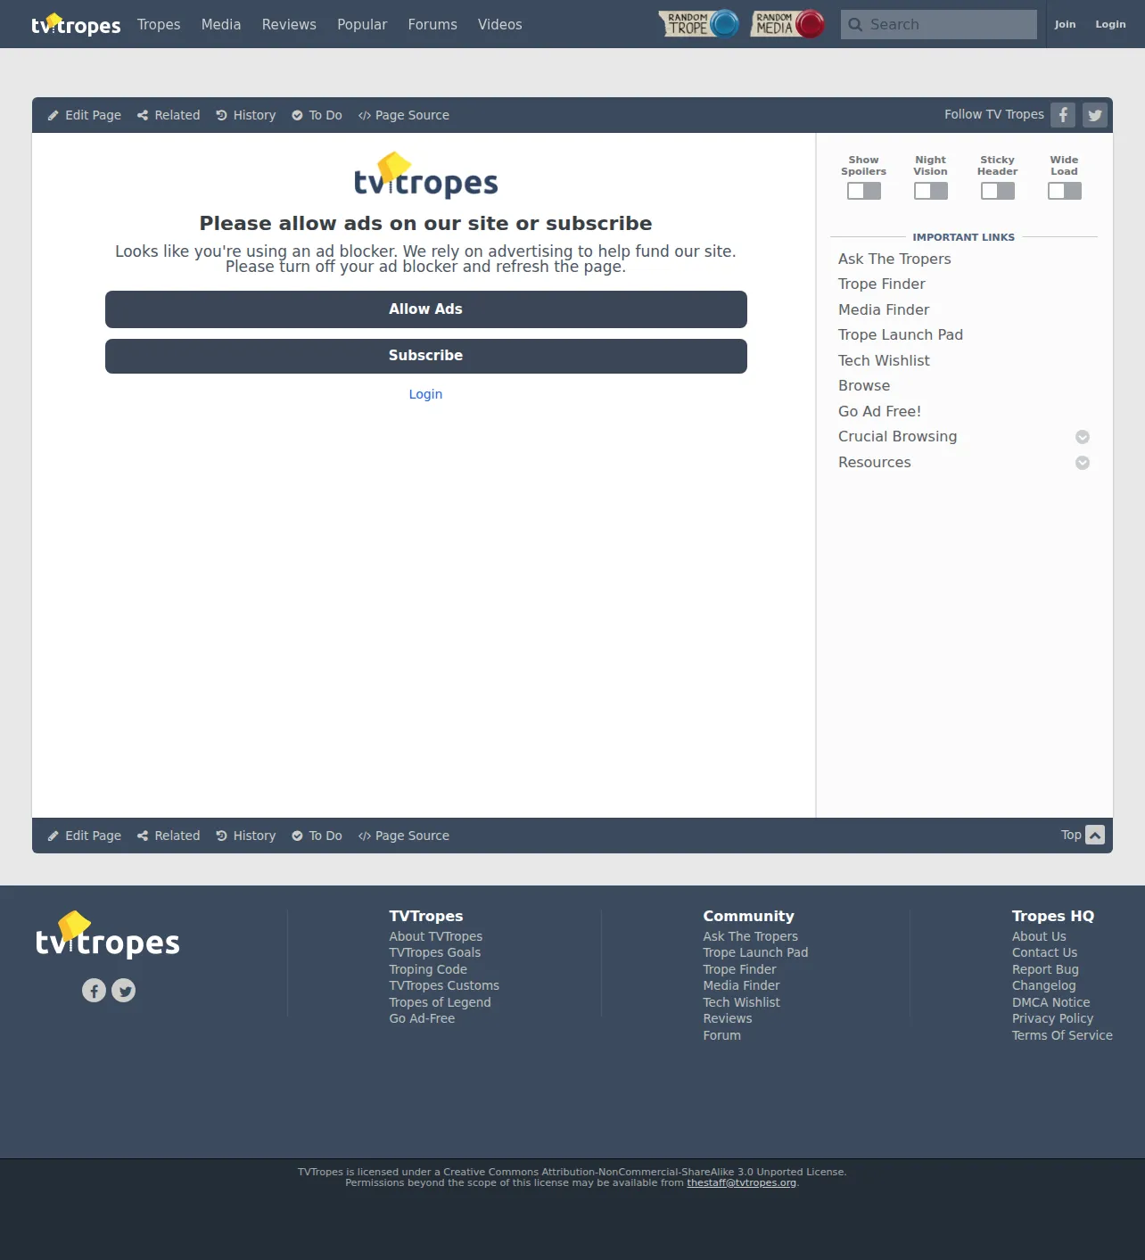Open To Do in the top page toolbar
This screenshot has width=1145, height=1260.
click(x=317, y=115)
